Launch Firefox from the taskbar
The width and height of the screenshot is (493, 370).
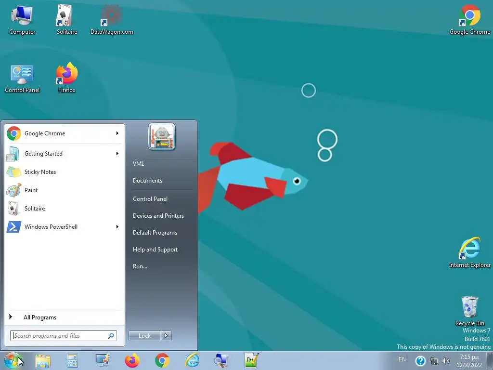click(x=132, y=360)
